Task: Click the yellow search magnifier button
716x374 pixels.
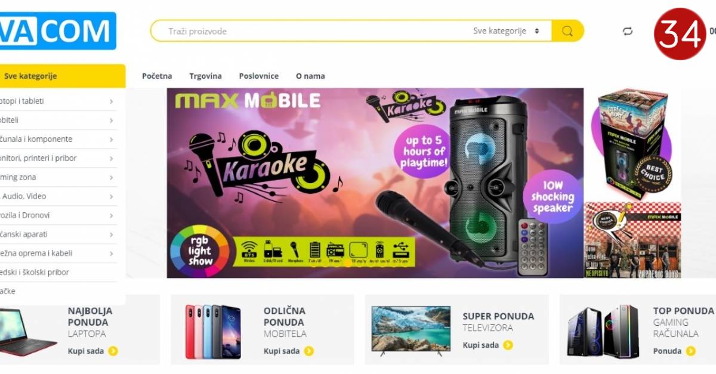Action: (x=567, y=31)
